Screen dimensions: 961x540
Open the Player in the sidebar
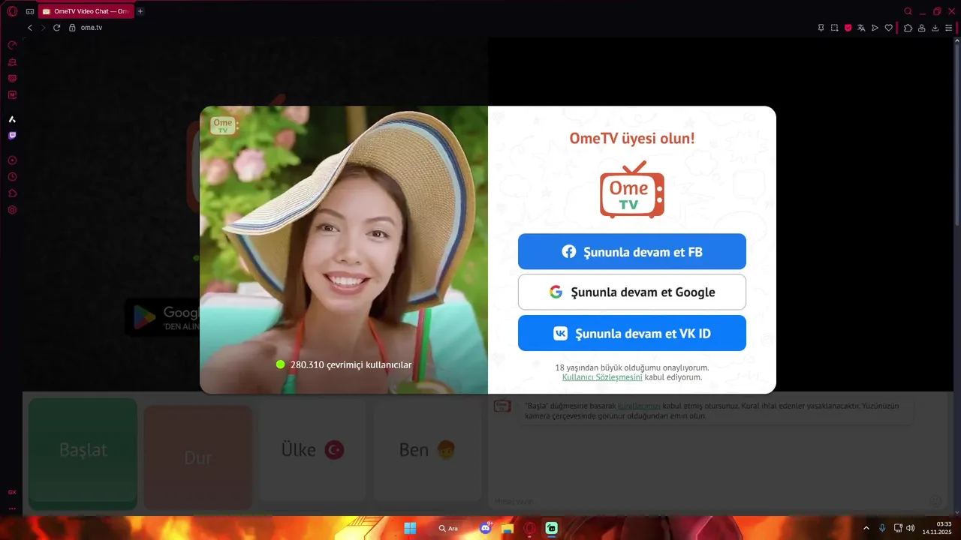12,160
